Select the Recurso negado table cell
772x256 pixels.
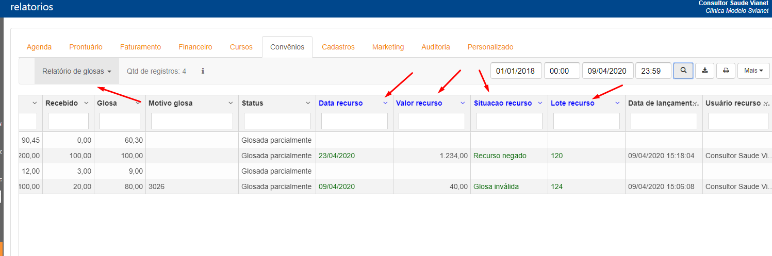(500, 156)
